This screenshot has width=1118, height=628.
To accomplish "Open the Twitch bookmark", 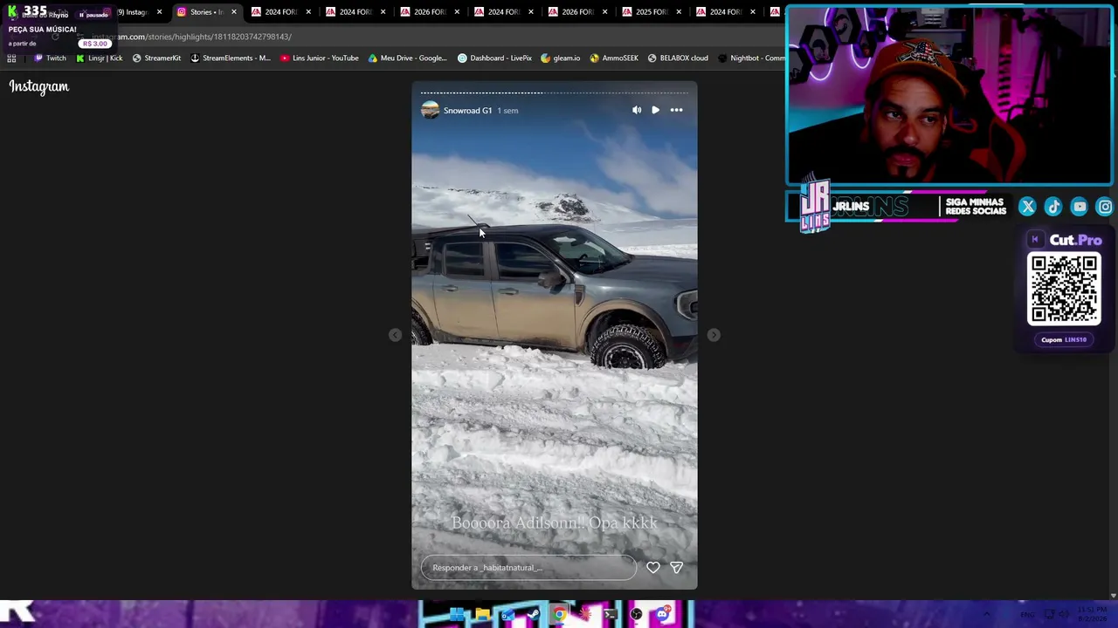I will point(50,58).
